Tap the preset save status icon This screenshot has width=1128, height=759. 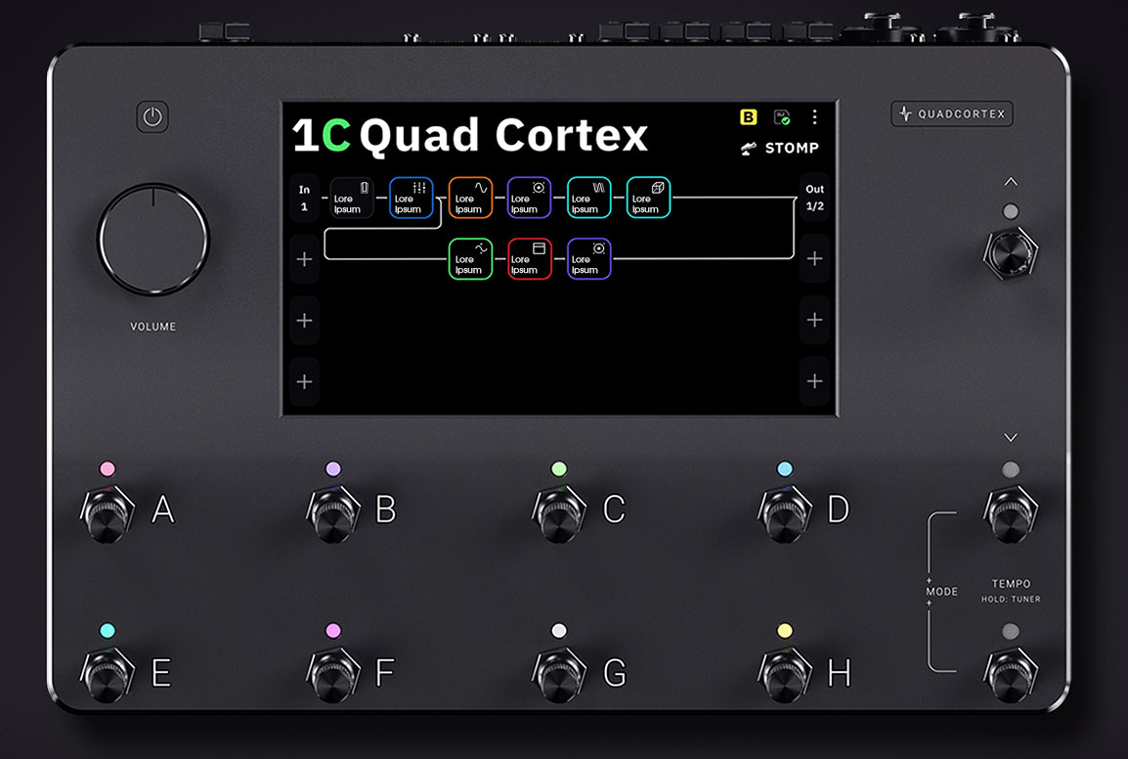point(782,117)
